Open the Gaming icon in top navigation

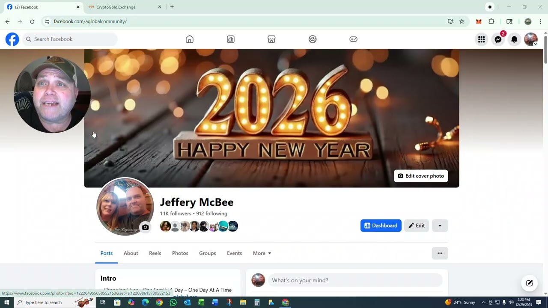(353, 39)
